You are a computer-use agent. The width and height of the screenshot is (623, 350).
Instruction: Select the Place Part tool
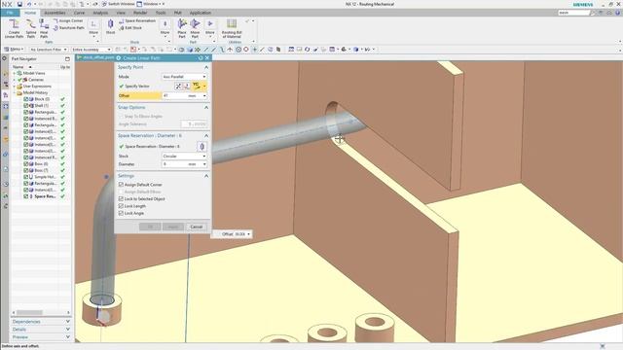tap(182, 28)
